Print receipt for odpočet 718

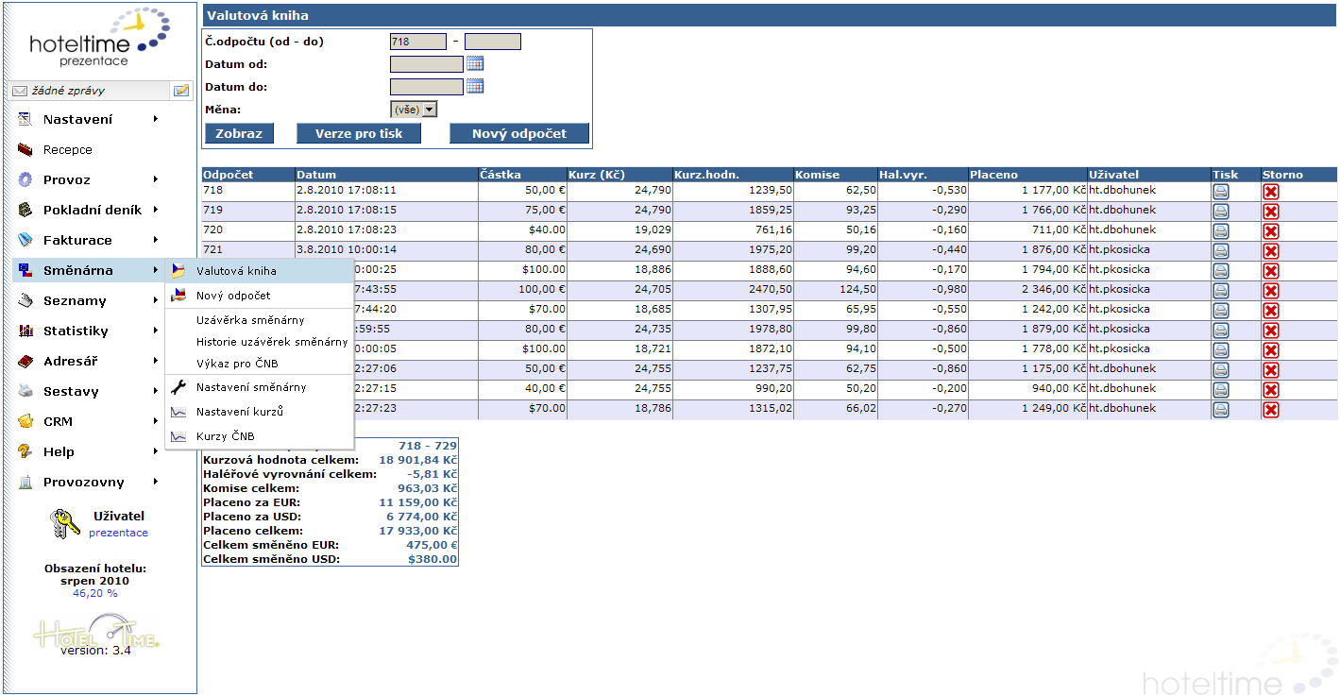pyautogui.click(x=1221, y=192)
